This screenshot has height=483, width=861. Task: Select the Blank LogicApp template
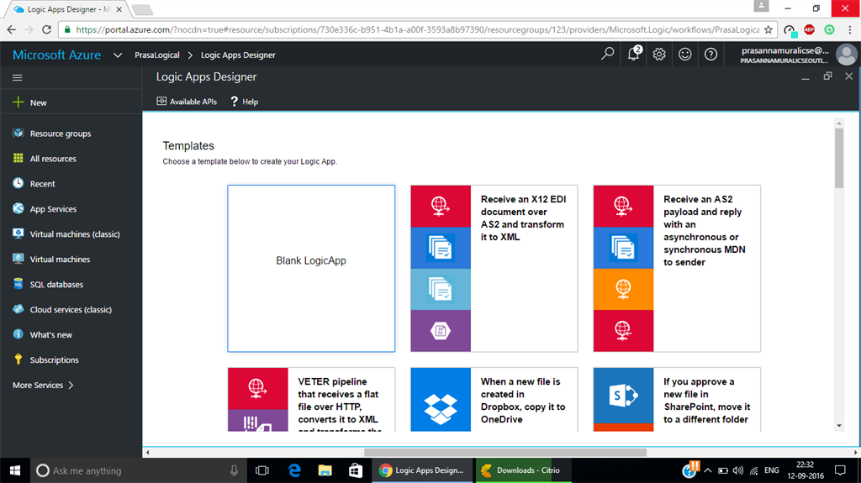click(311, 269)
